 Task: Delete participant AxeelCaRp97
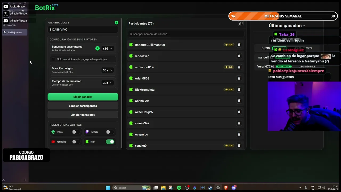239,112
